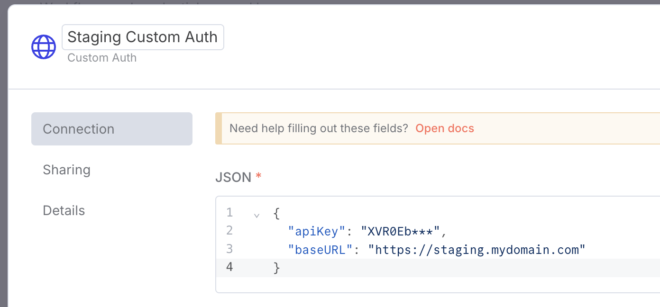Click the Custom Auth type subtitle
Viewport: 660px width, 307px height.
102,58
